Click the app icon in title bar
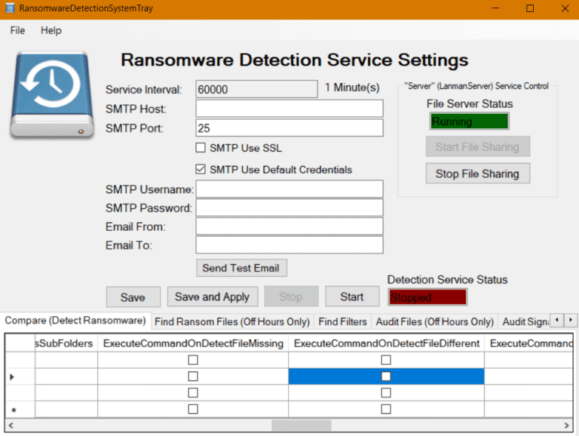The width and height of the screenshot is (579, 436). coord(10,8)
